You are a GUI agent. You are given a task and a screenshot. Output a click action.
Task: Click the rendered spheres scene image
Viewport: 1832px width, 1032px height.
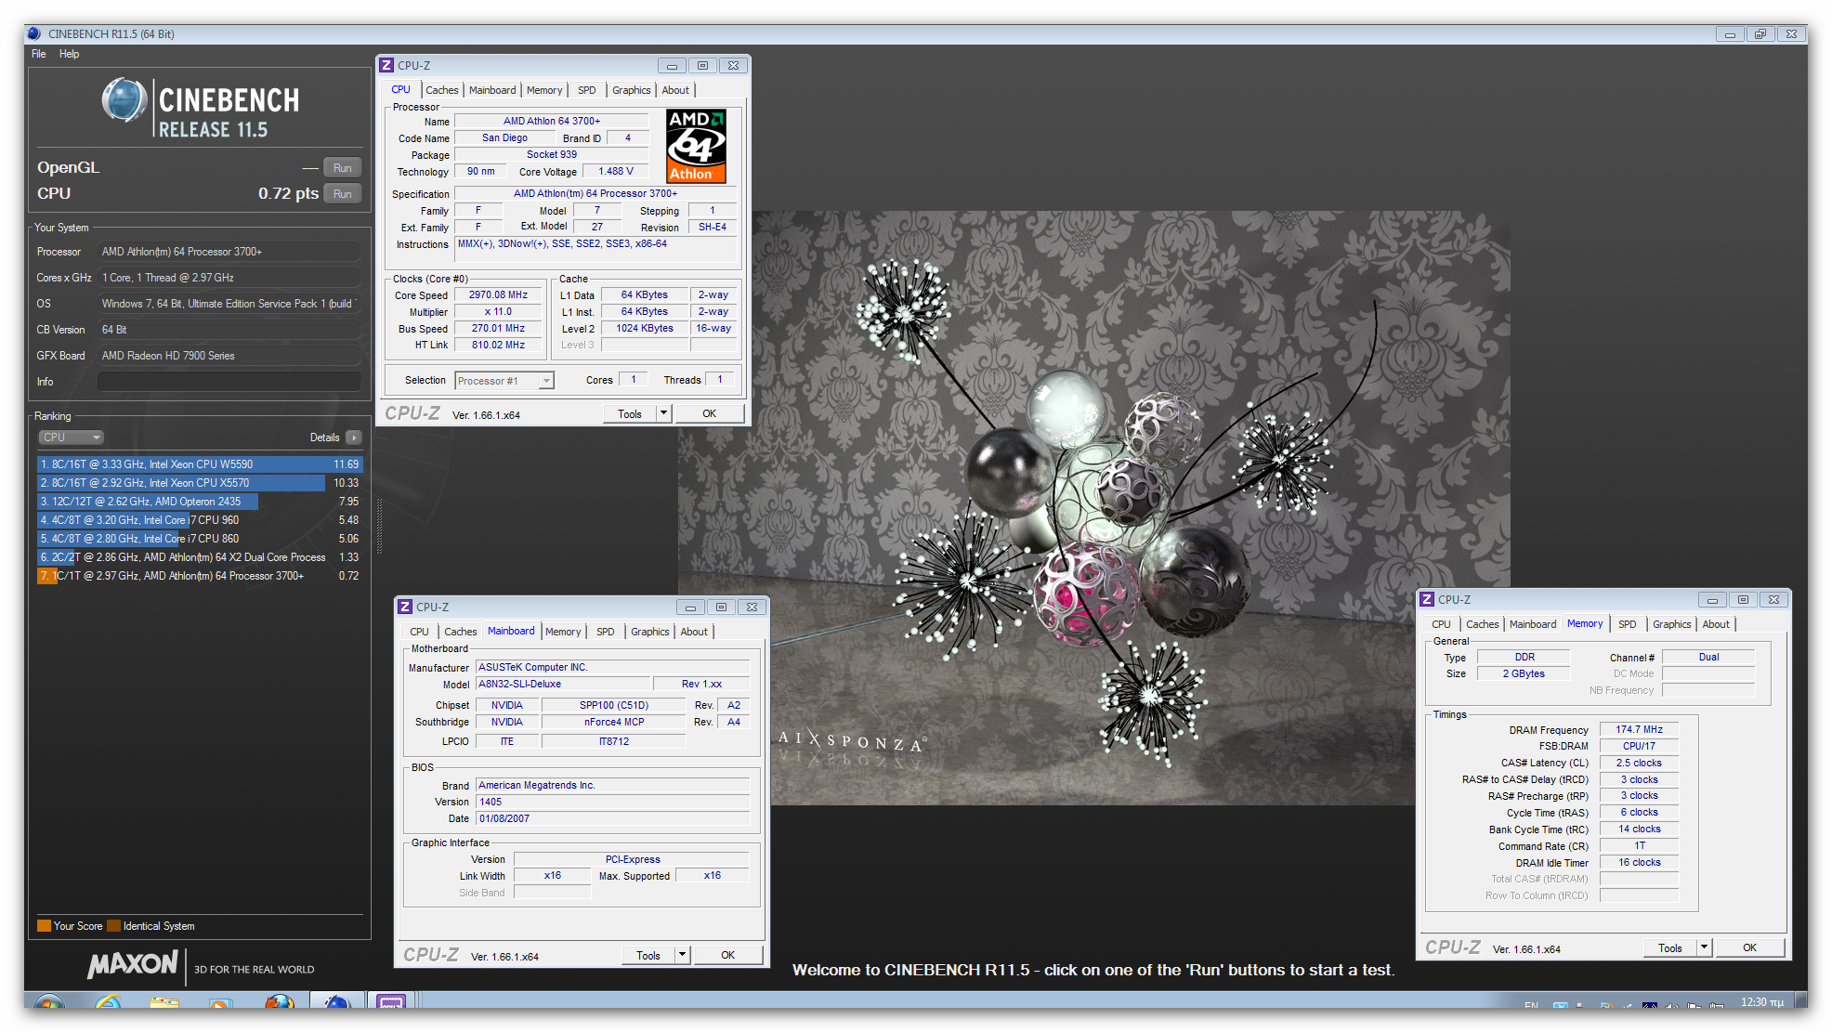(x=1096, y=506)
